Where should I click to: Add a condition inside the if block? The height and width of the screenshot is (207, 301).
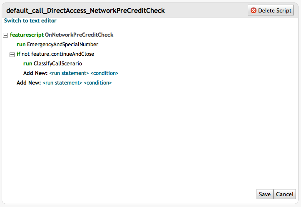click(x=104, y=73)
